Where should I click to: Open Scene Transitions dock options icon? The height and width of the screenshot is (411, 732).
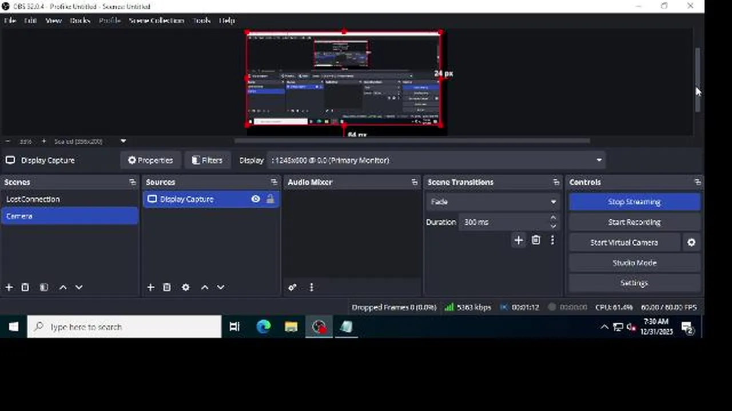click(x=556, y=182)
